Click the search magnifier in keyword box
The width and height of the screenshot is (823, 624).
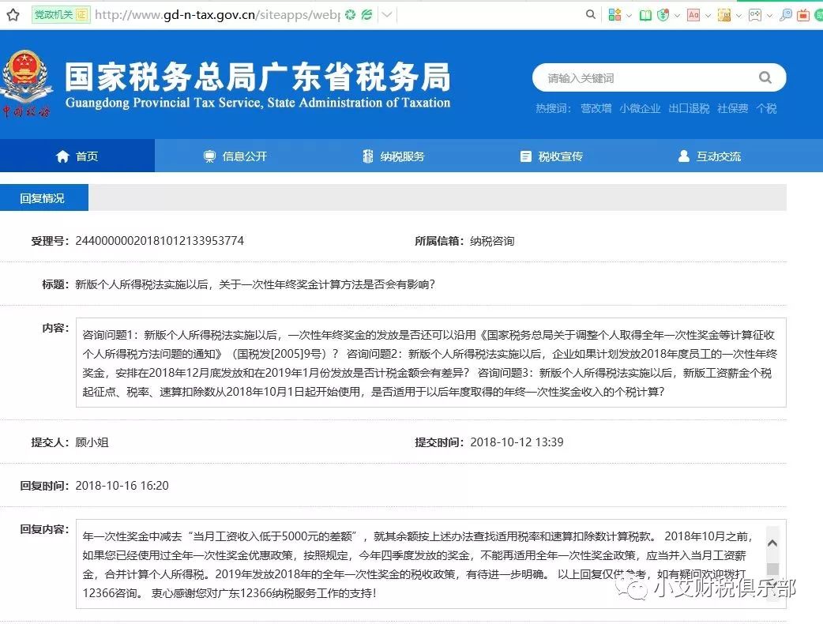point(765,77)
